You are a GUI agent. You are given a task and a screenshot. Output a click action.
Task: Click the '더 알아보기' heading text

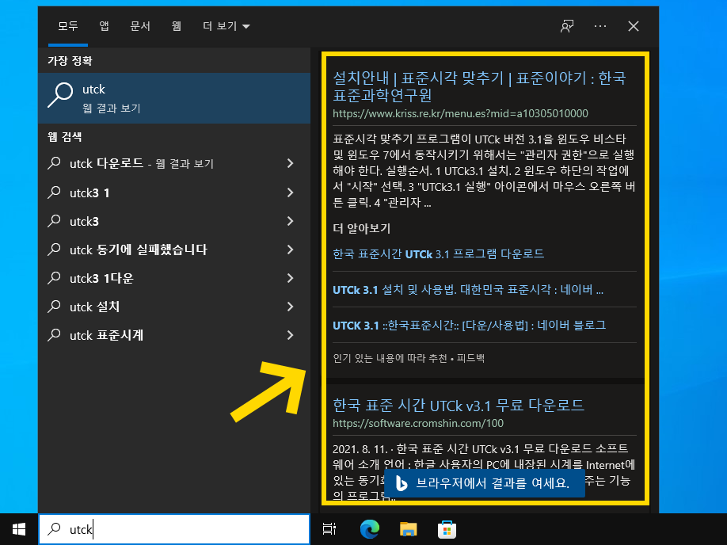[362, 229]
